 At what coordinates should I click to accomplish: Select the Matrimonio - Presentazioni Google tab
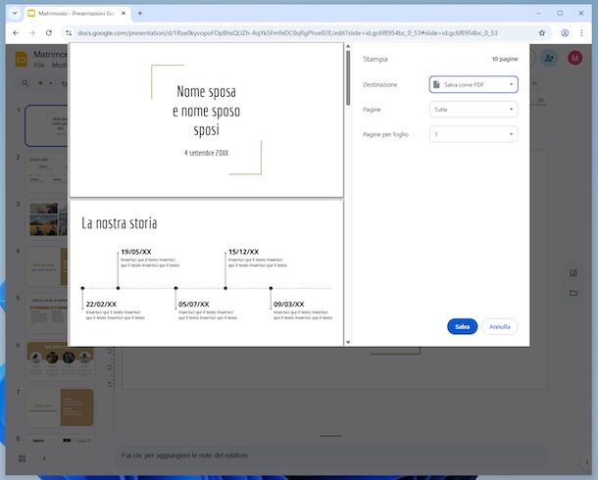[76, 14]
